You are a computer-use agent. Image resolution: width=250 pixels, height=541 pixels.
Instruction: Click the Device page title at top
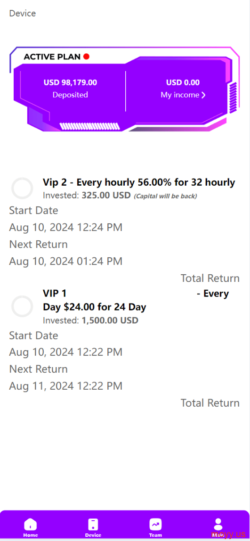(x=23, y=14)
